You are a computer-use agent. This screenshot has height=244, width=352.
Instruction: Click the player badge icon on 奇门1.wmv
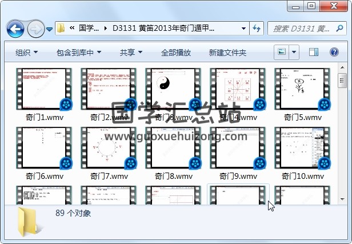[66, 105]
